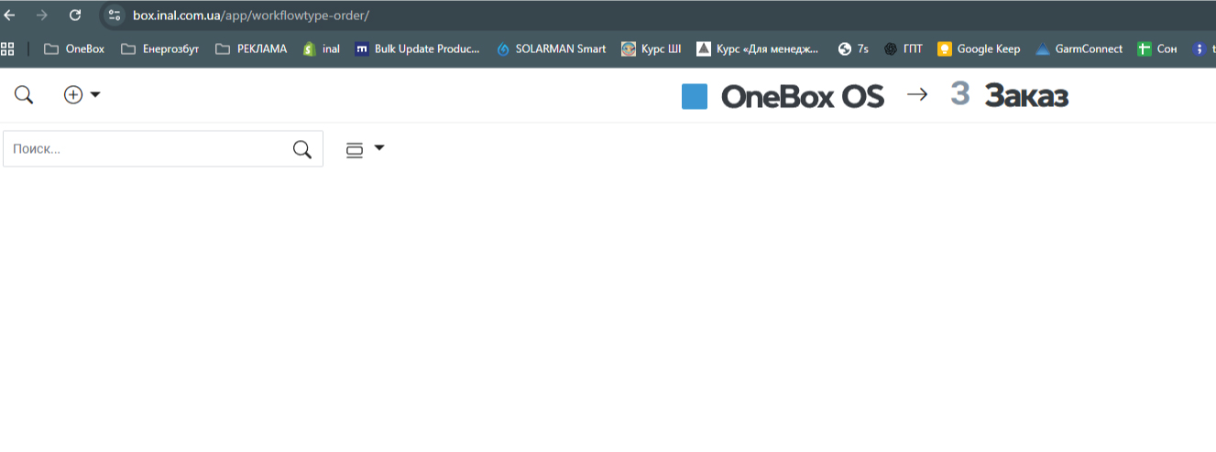Click the Заказ page heading

coord(1026,95)
